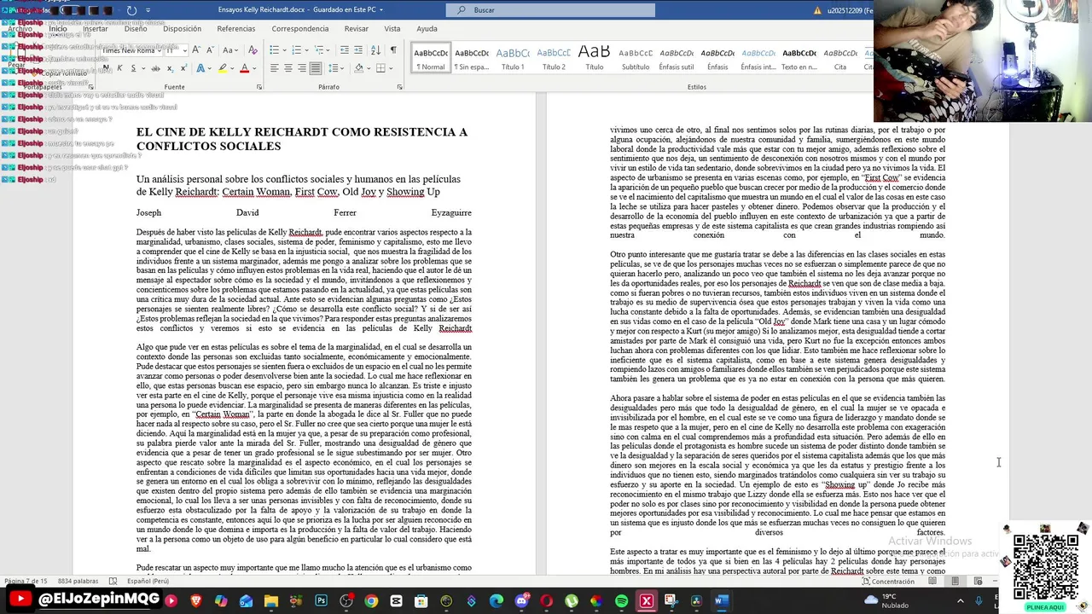Open highlight color dropdown arrow
This screenshot has height=614, width=1092.
tap(232, 68)
